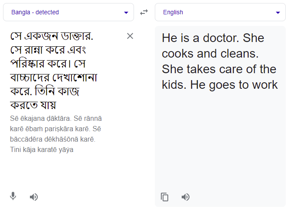294x210 pixels.
Task: Click the source language dropdown arrow
Action: [126, 13]
